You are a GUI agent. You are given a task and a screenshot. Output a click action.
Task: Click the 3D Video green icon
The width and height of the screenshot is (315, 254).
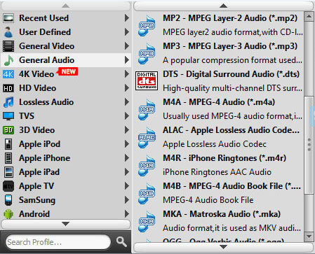[x=8, y=130]
